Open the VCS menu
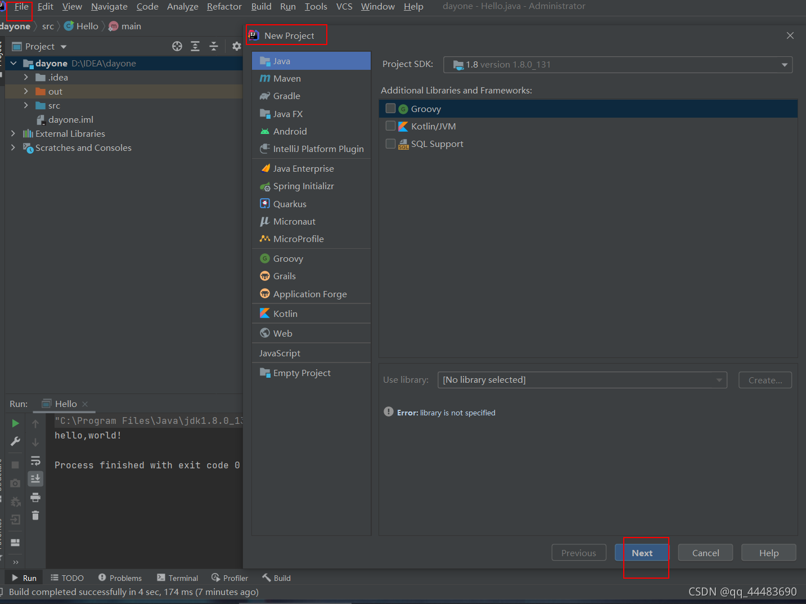The width and height of the screenshot is (806, 604). click(x=344, y=7)
